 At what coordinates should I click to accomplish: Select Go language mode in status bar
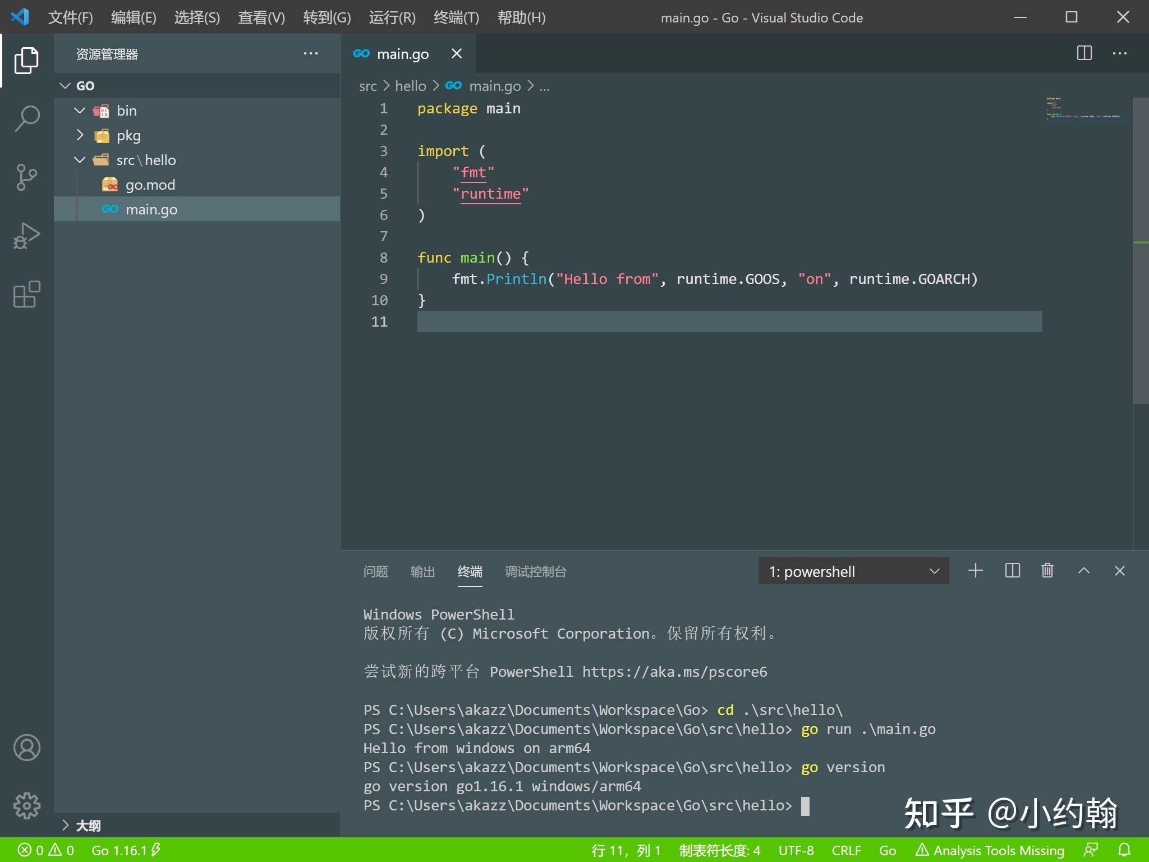point(888,850)
